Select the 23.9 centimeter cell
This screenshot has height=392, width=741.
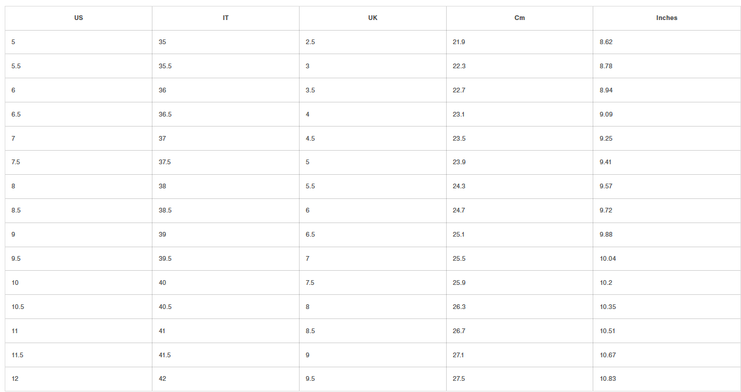(459, 162)
